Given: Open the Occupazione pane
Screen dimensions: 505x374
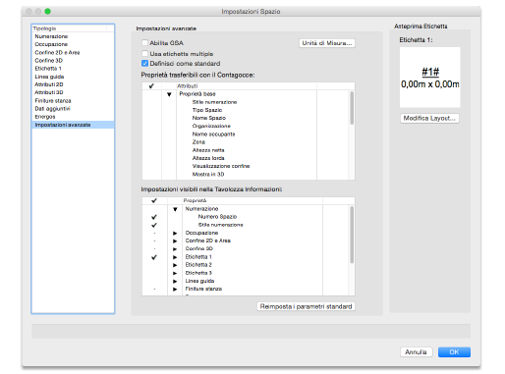Looking at the screenshot, I should [73, 44].
